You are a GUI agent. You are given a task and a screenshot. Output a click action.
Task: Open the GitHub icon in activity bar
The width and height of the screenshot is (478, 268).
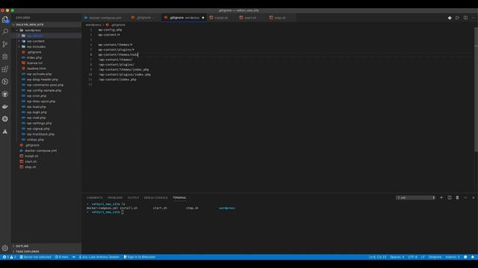click(5, 95)
